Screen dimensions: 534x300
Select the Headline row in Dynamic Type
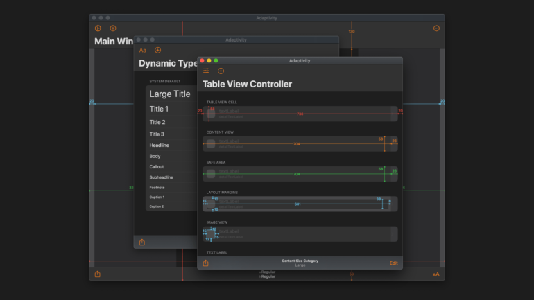tap(172, 145)
